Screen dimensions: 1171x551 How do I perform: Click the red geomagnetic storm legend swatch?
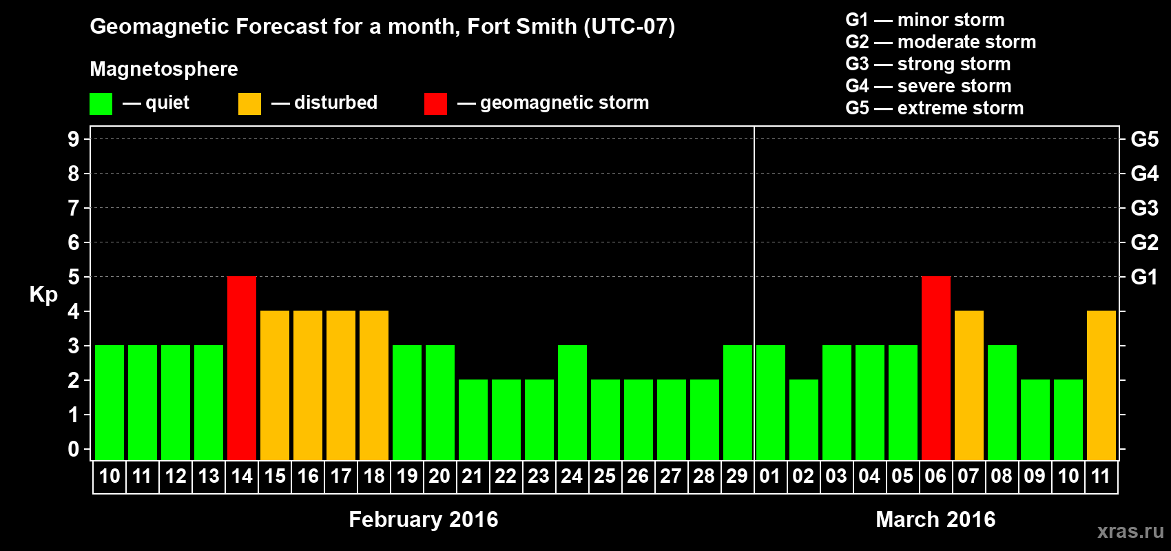click(435, 104)
